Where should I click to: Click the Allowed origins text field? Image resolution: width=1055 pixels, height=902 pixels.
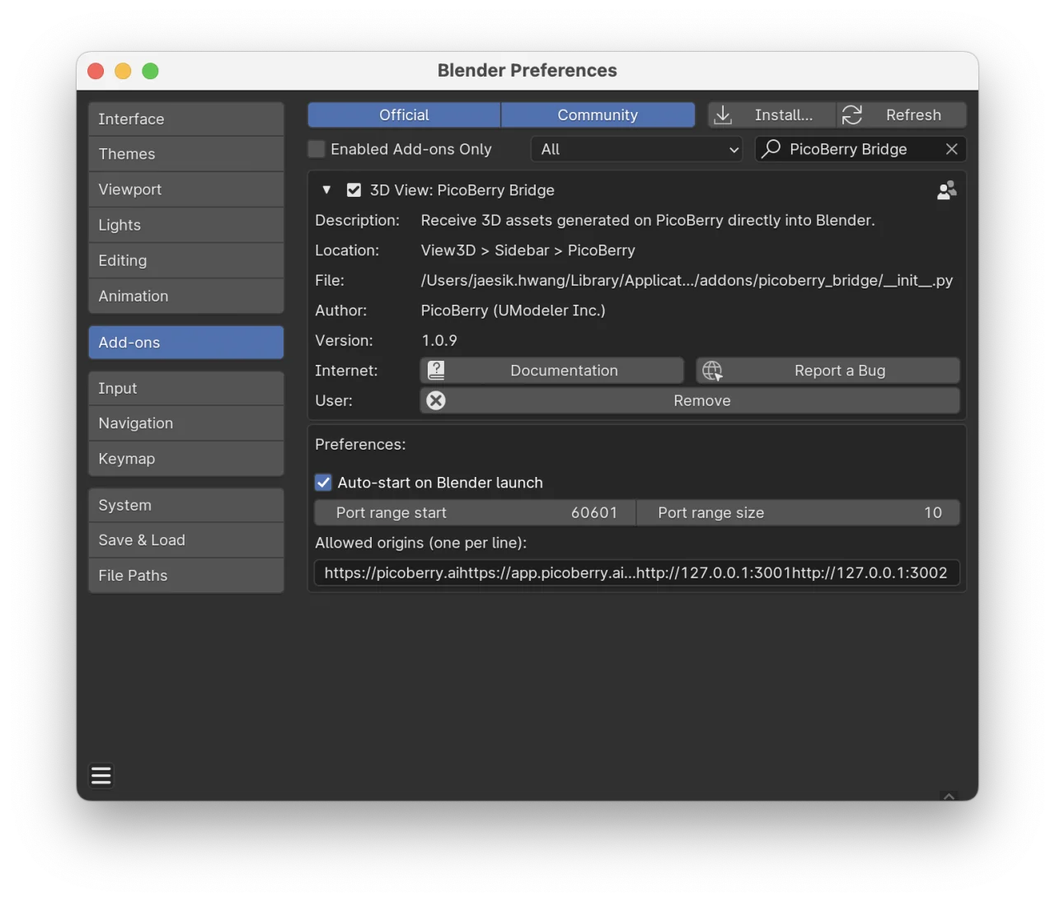[637, 573]
